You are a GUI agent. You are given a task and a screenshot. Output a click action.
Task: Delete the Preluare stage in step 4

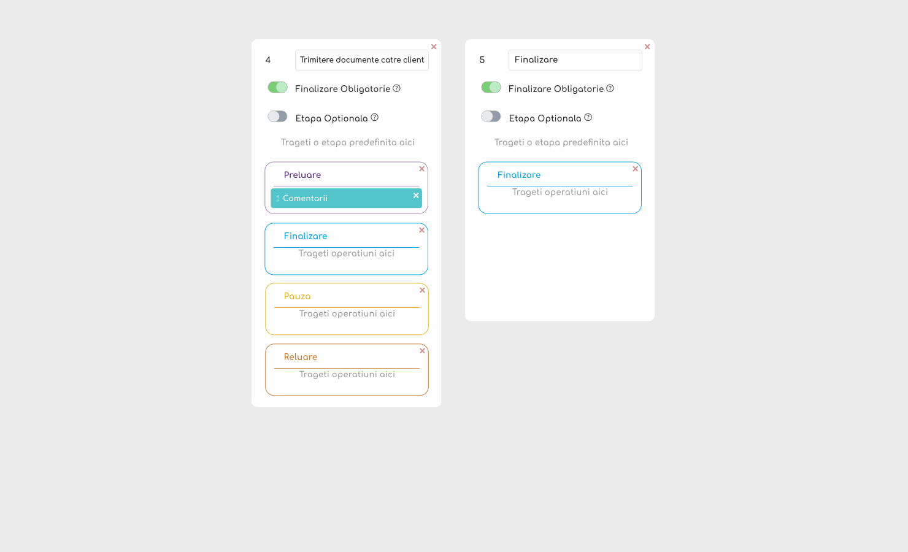tap(421, 169)
